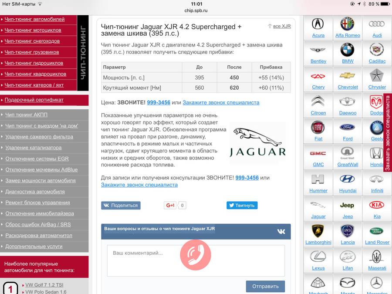This screenshot has width=392, height=294.
Task: Open Чип-тюнинг автомобилей menu item
Action: (x=34, y=19)
